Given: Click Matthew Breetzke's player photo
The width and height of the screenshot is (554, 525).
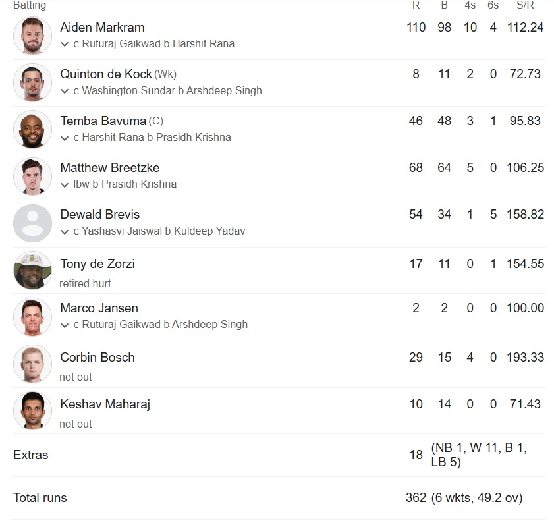Looking at the screenshot, I should click(x=32, y=176).
